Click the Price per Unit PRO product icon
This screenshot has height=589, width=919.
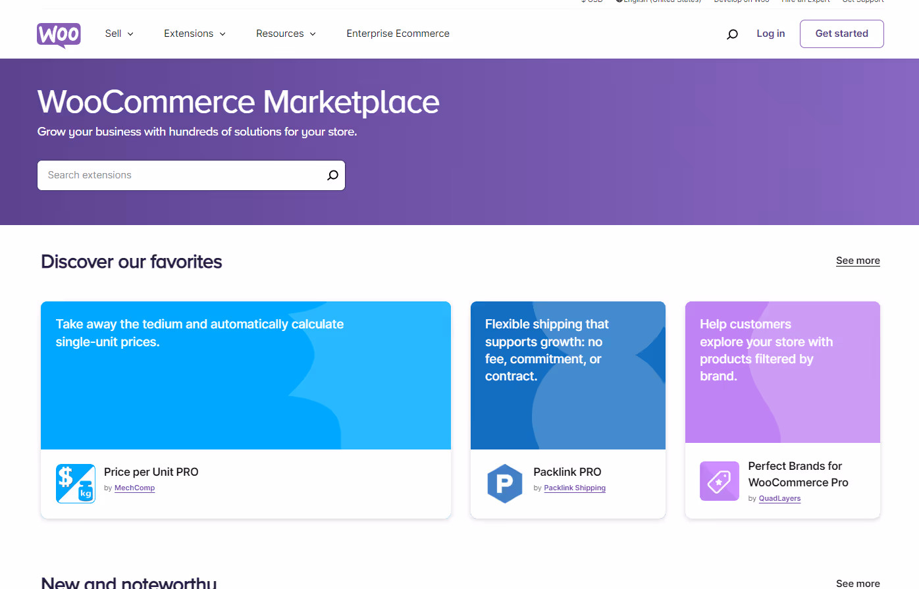tap(75, 483)
